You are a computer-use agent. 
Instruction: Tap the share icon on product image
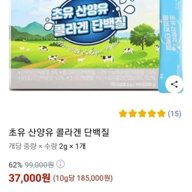pyautogui.click(x=174, y=84)
